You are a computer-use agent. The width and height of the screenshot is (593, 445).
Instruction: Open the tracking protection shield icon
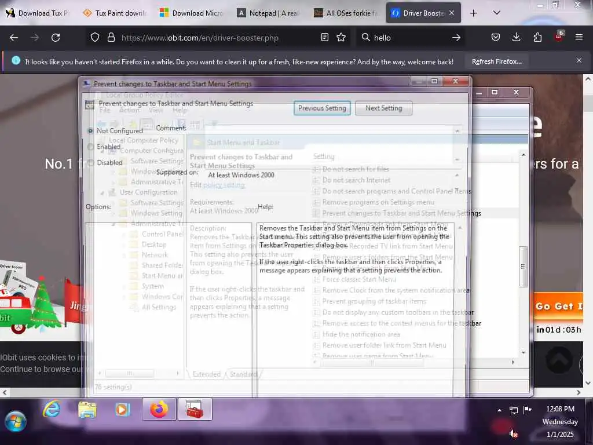pos(95,38)
